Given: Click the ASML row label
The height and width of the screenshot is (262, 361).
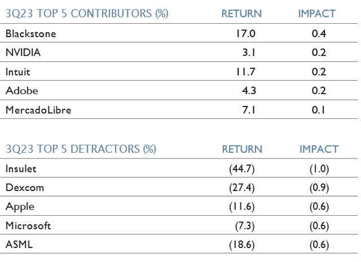Looking at the screenshot, I should pos(18,245).
